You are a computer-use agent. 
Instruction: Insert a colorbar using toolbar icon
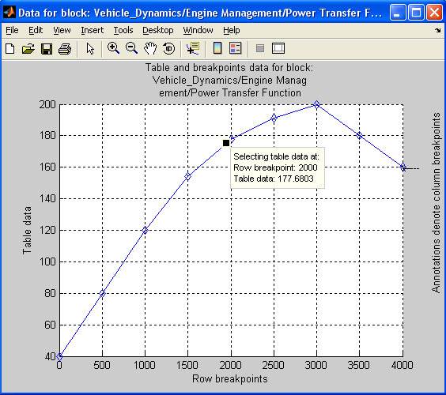[x=217, y=48]
